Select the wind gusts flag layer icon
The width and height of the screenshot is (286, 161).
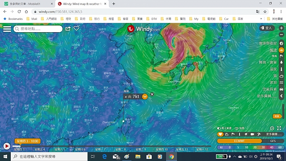(282, 56)
